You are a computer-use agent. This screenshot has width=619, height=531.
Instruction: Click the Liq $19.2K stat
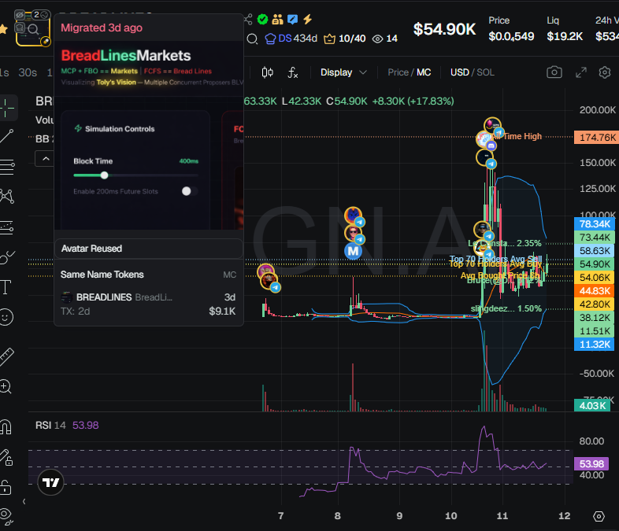[x=565, y=29]
